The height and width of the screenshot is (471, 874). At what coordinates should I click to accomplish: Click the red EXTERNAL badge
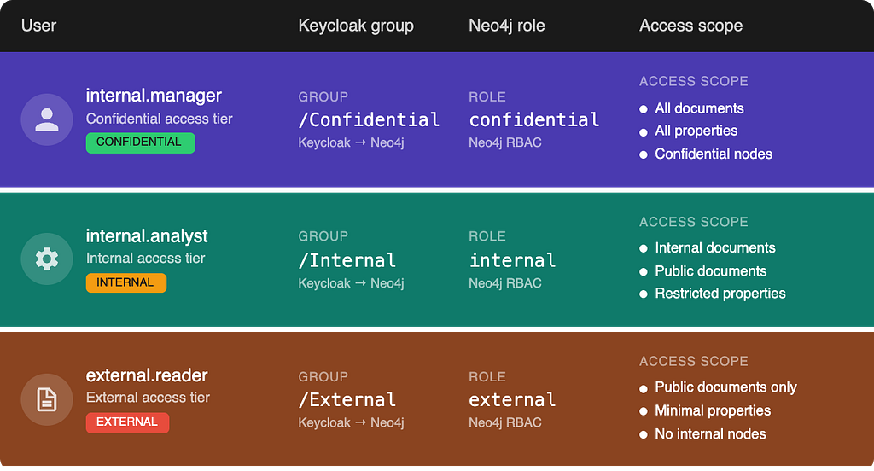coord(128,422)
